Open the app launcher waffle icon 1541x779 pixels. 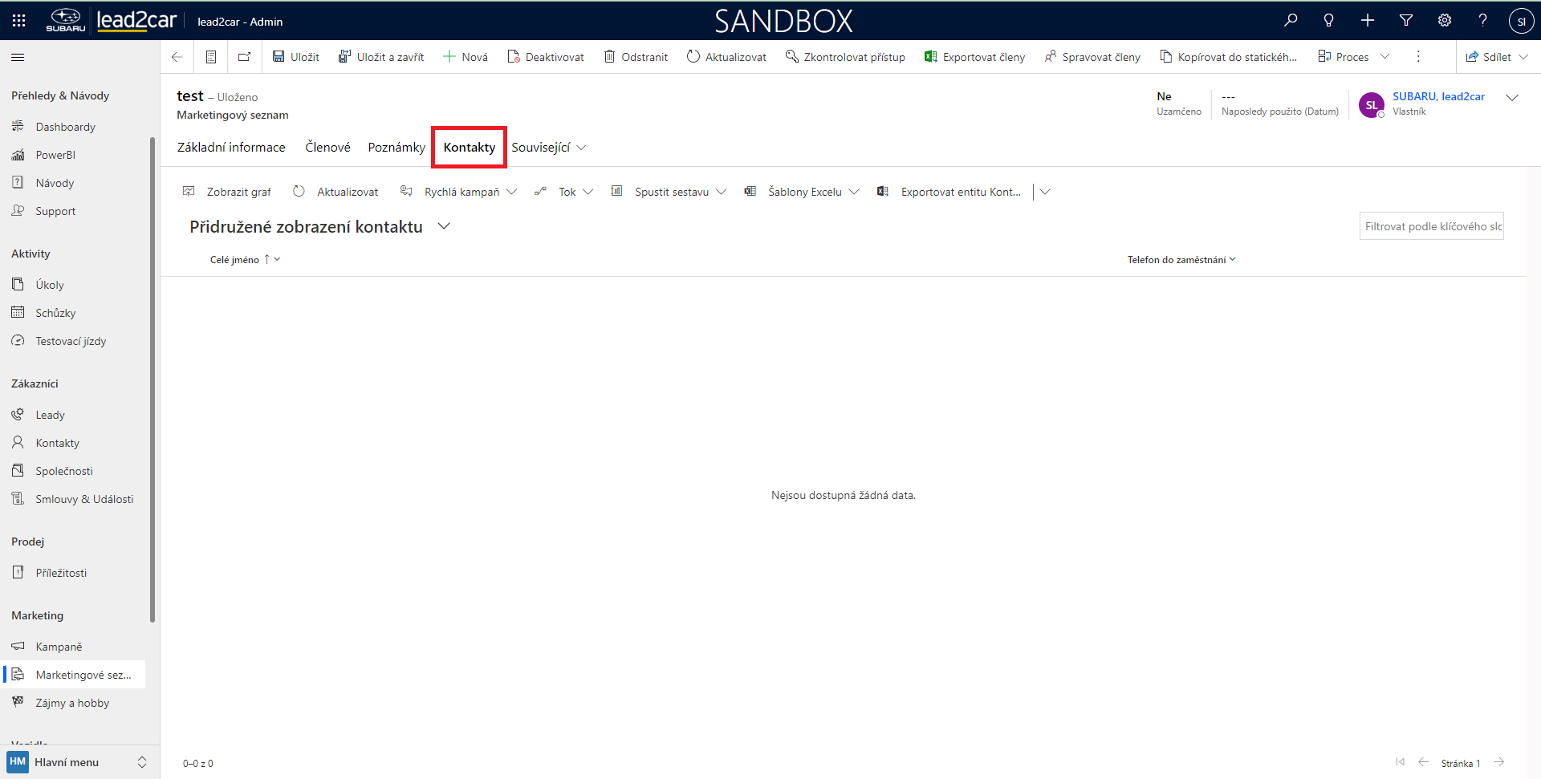pyautogui.click(x=19, y=21)
